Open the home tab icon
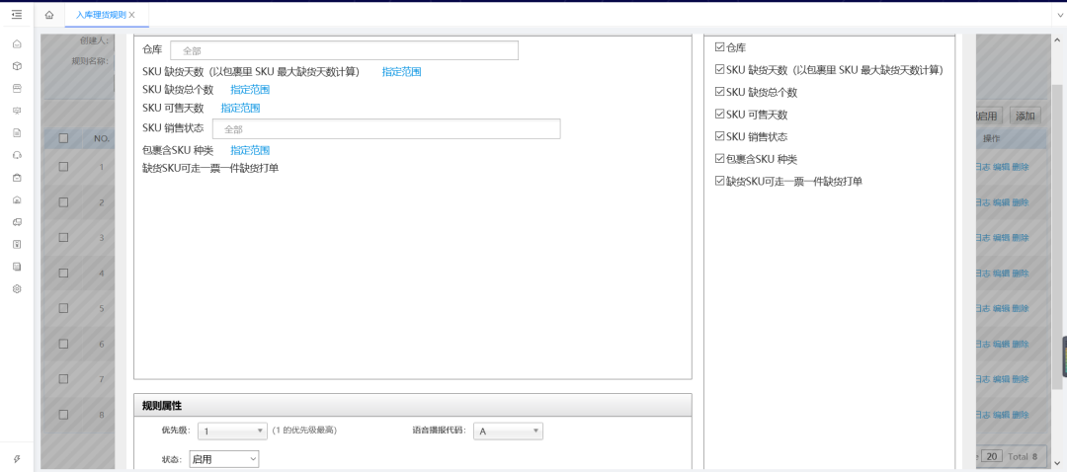Image resolution: width=1067 pixels, height=472 pixels. [x=49, y=15]
